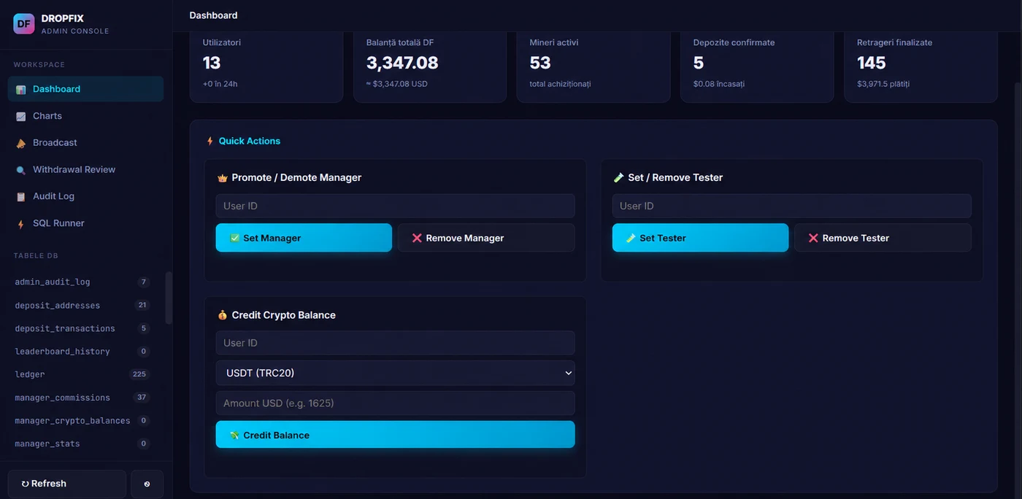Screen dimensions: 1022x499
Task: Open the manager_commissions table
Action: pos(82,398)
